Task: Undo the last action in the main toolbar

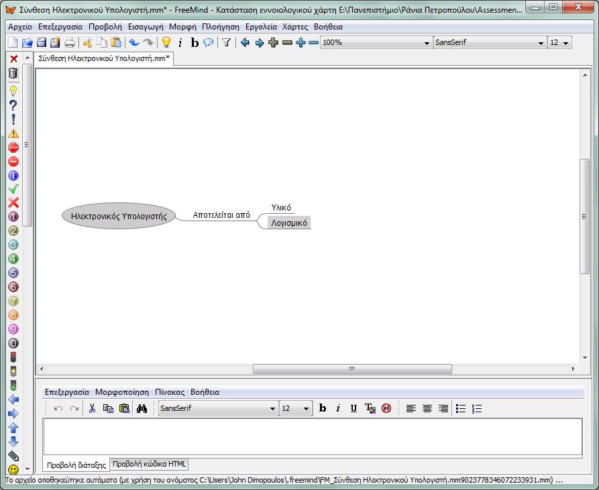Action: [133, 42]
